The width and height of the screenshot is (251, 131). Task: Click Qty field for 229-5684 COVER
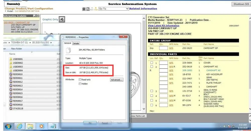(x=163, y=63)
